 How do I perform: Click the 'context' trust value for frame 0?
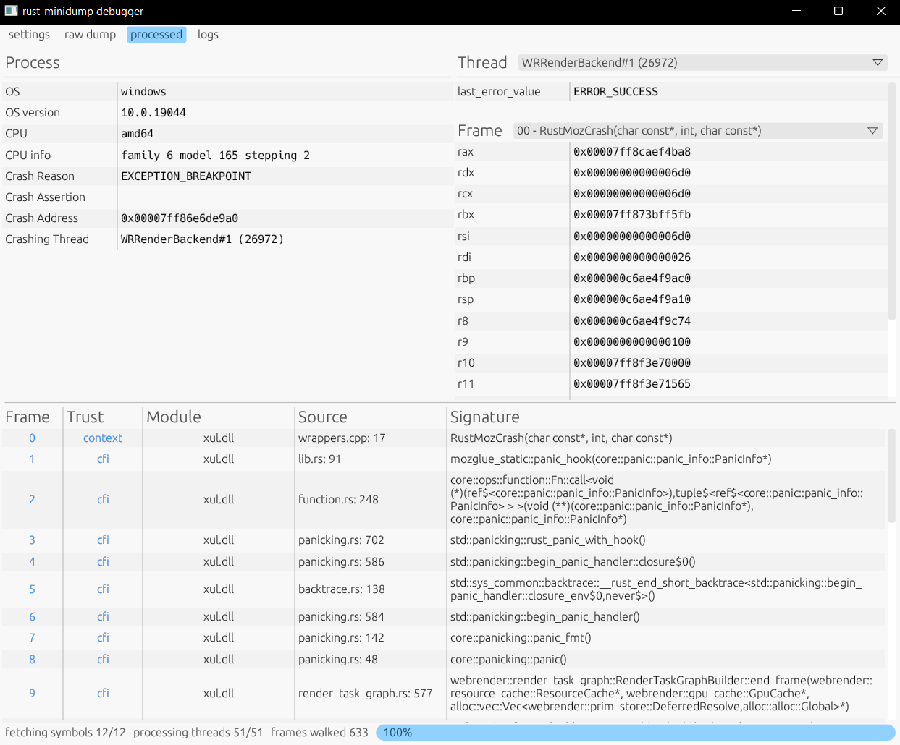[x=103, y=438]
